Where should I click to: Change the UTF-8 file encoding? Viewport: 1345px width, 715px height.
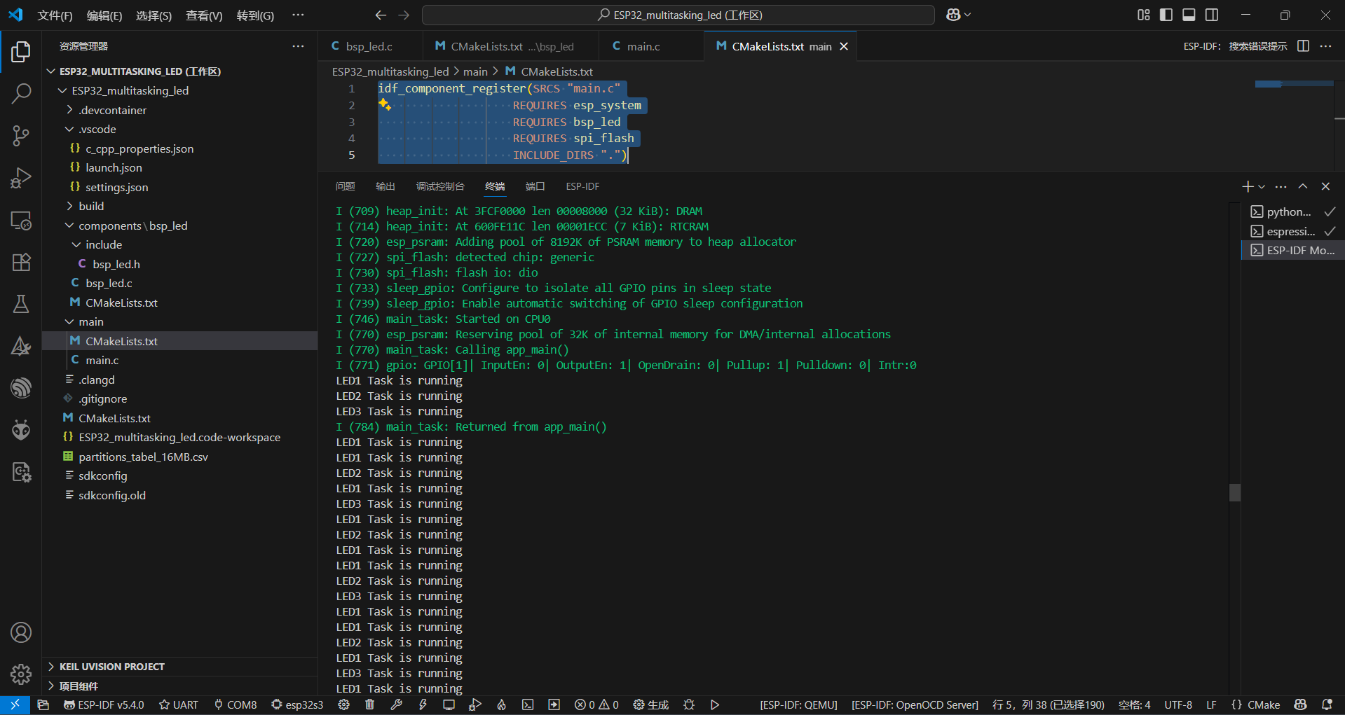1178,704
